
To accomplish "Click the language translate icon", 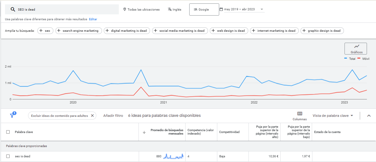I will click(x=170, y=9).
